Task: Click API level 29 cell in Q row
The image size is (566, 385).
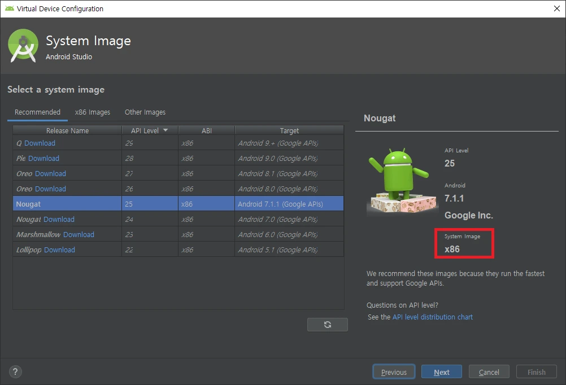Action: 150,143
